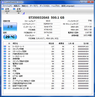Open the テーマ(T) menu
Image resolution: width=95 pixels, height=97 pixels.
pyautogui.click(x=34, y=6)
